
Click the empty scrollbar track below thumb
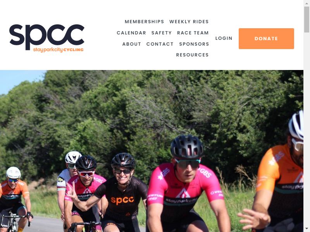point(307,128)
